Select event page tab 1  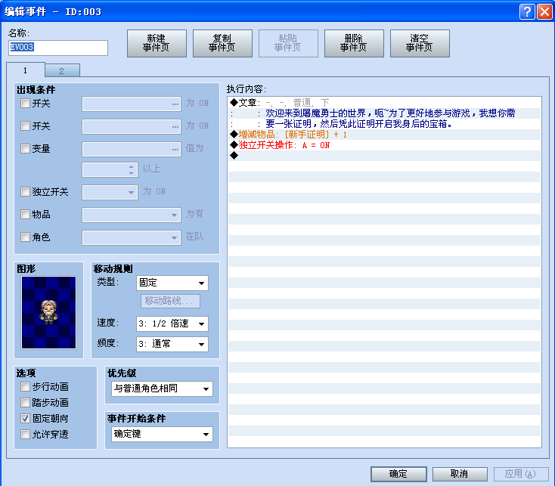26,70
